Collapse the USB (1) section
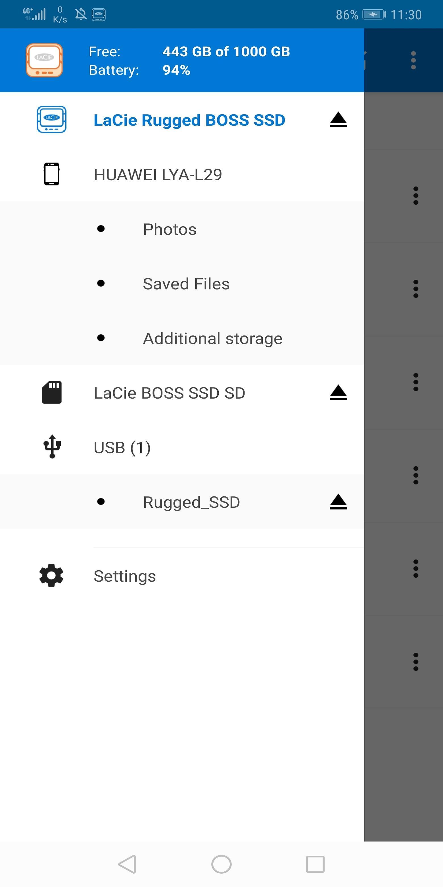Image resolution: width=443 pixels, height=887 pixels. (182, 447)
